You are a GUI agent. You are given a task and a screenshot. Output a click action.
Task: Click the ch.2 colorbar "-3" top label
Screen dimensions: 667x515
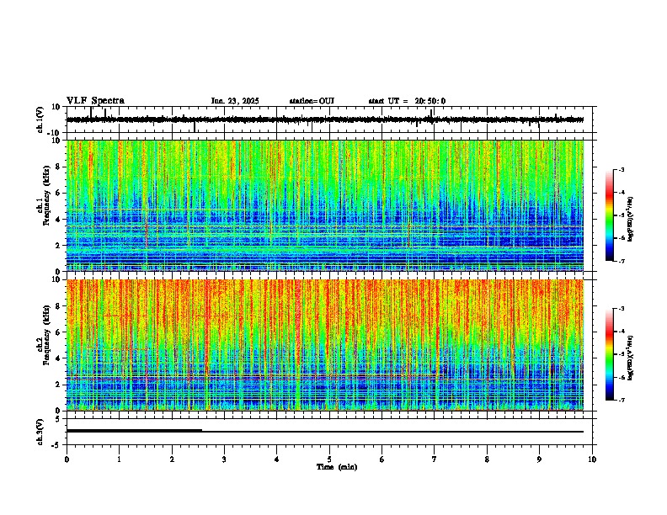622,309
